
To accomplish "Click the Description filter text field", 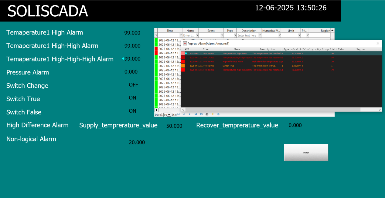I will [247, 35].
